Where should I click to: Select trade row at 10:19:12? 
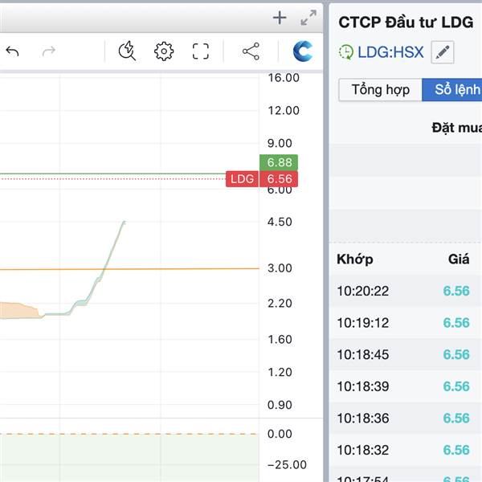[406, 322]
